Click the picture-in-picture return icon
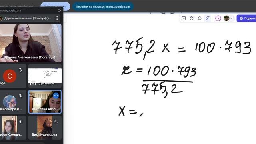Viewport: 256px width, 144px height. tap(59, 10)
